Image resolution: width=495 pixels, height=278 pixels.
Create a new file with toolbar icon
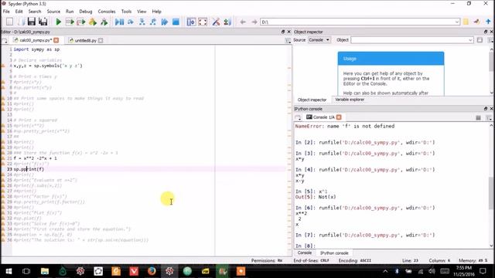pos(9,22)
